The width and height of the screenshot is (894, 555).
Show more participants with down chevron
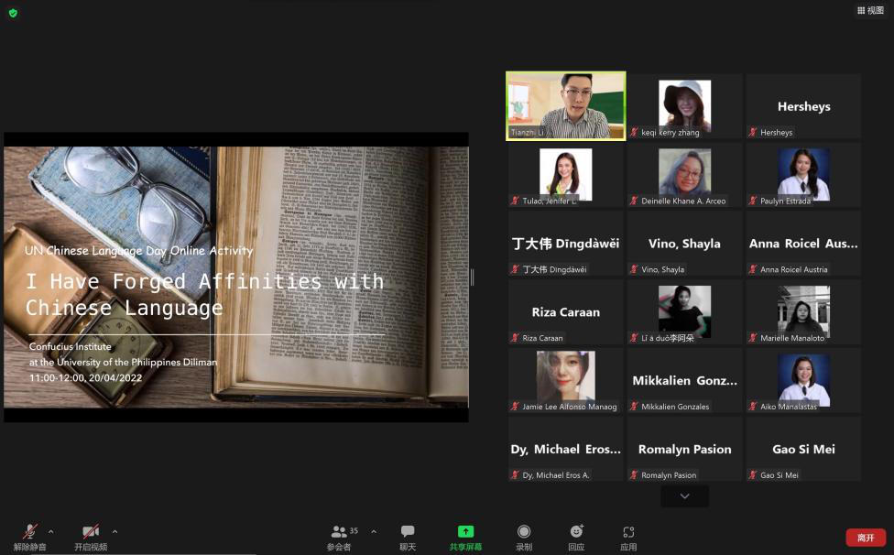[x=684, y=496]
